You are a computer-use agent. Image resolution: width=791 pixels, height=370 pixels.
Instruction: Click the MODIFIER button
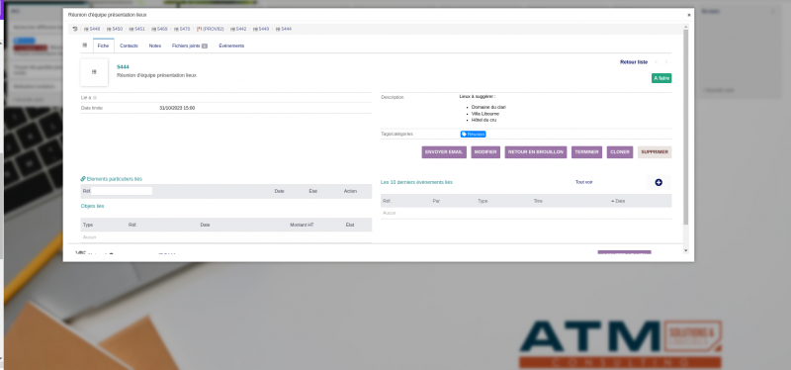[x=485, y=152]
